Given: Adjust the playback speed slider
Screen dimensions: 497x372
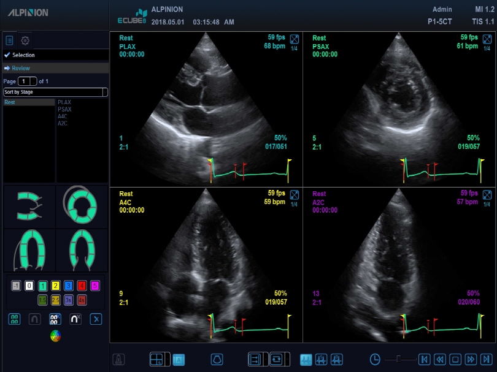Looking at the screenshot, I should coord(398,359).
